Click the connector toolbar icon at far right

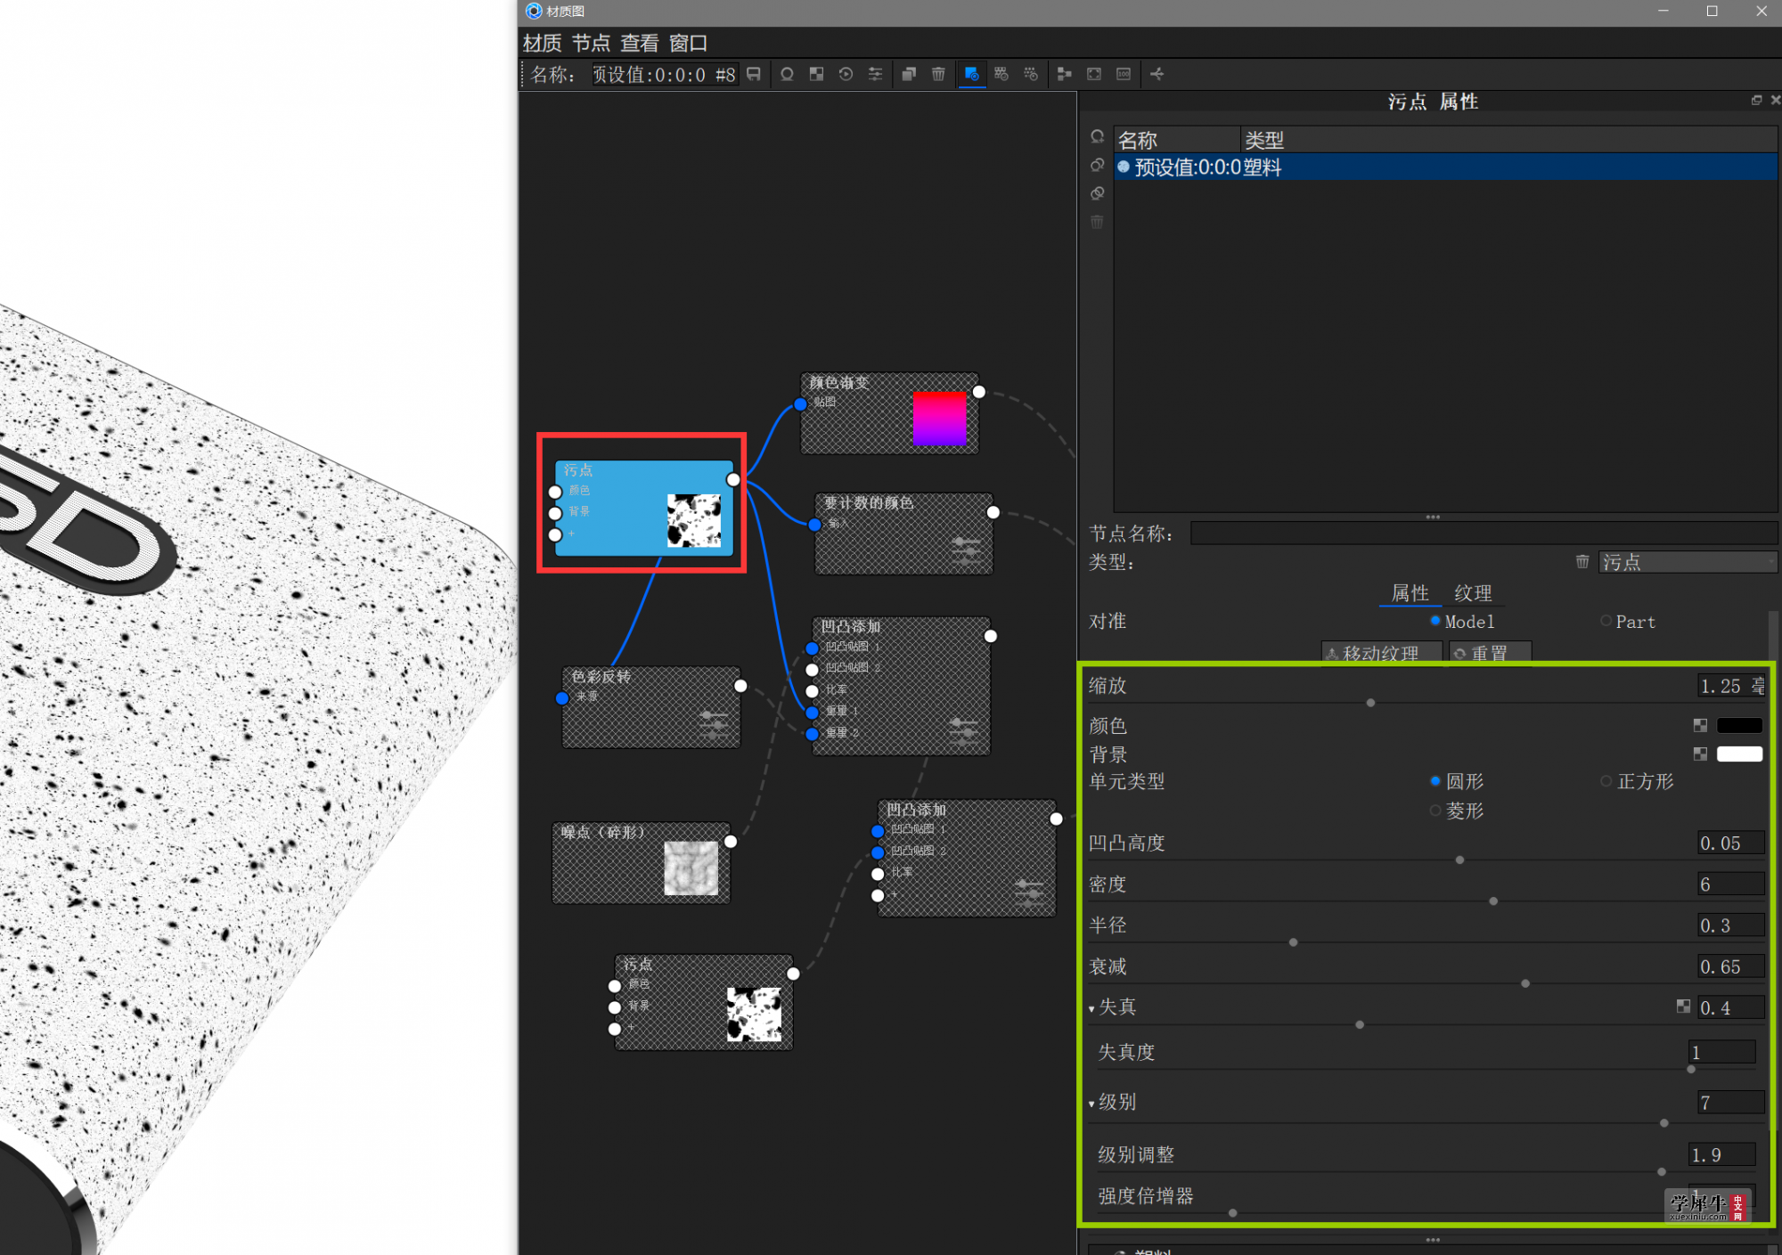(x=1157, y=74)
